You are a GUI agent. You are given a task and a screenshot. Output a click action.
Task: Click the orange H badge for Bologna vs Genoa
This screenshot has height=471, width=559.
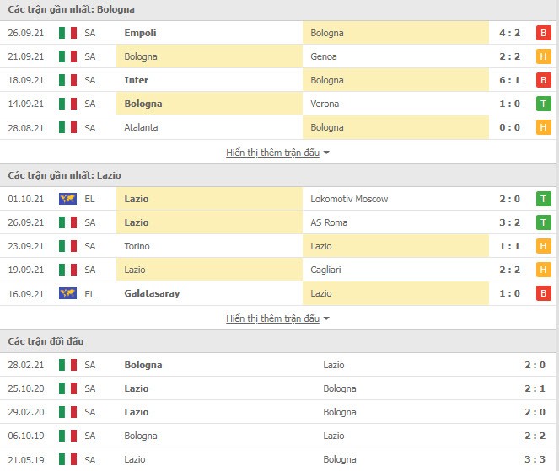pyautogui.click(x=543, y=56)
